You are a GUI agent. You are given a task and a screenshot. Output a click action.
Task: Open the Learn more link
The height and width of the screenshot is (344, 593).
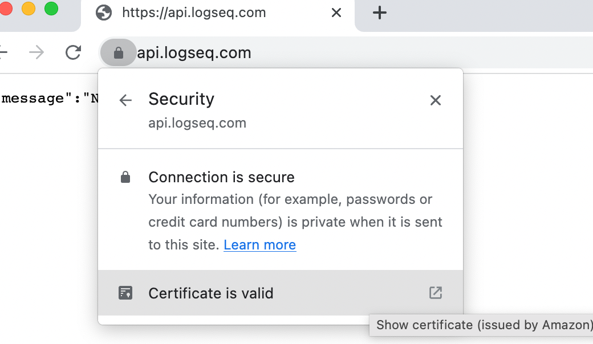click(259, 244)
